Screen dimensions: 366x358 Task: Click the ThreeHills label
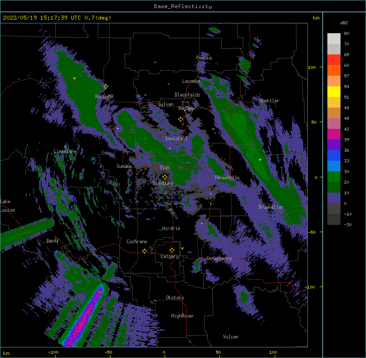(227, 178)
